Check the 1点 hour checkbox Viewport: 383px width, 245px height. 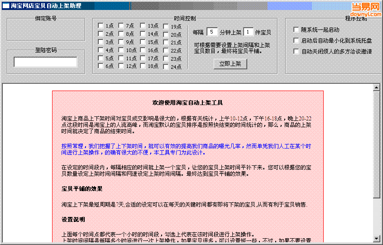[101, 25]
